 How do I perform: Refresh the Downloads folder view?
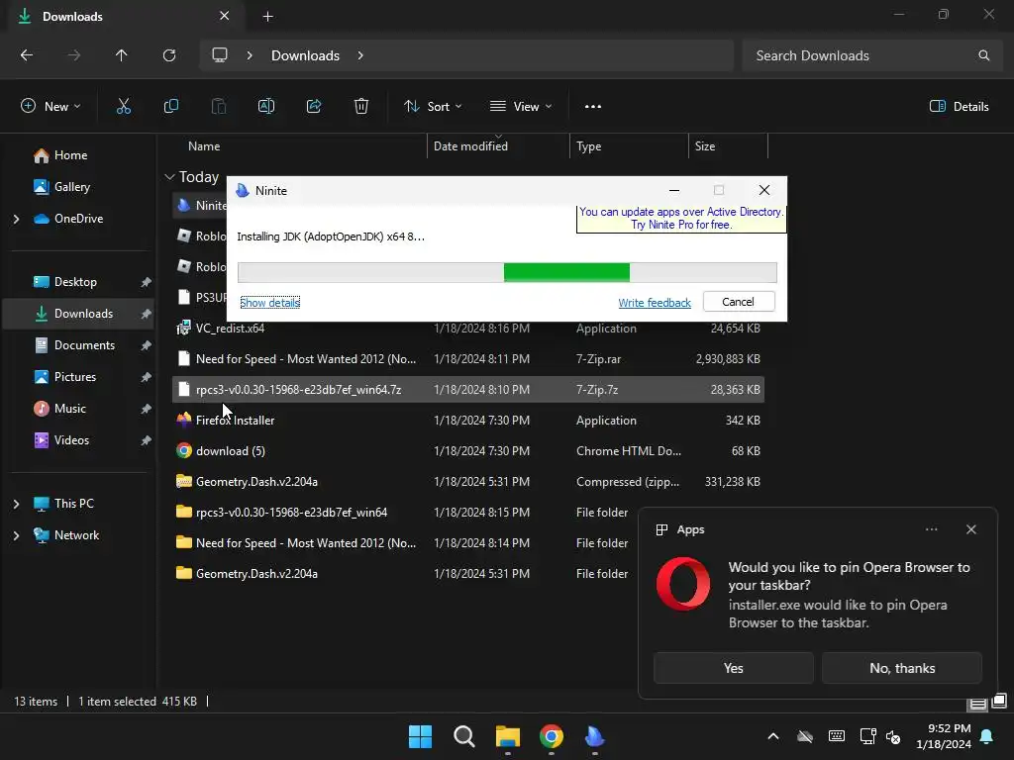[169, 55]
